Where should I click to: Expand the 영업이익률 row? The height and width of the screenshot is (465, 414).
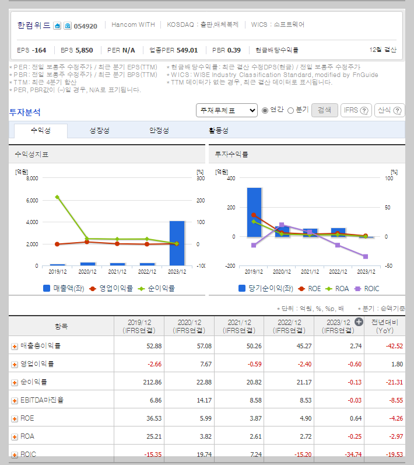14,365
